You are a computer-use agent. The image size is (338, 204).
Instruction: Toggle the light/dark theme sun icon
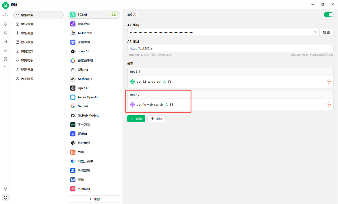point(6,189)
